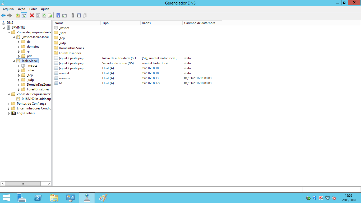
Task: Open the Ação menu
Action: coord(21,9)
